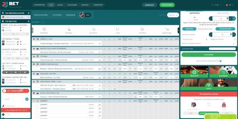238x119 pixels.
Task: Open the Zahlungen menu
Action: (72, 5)
